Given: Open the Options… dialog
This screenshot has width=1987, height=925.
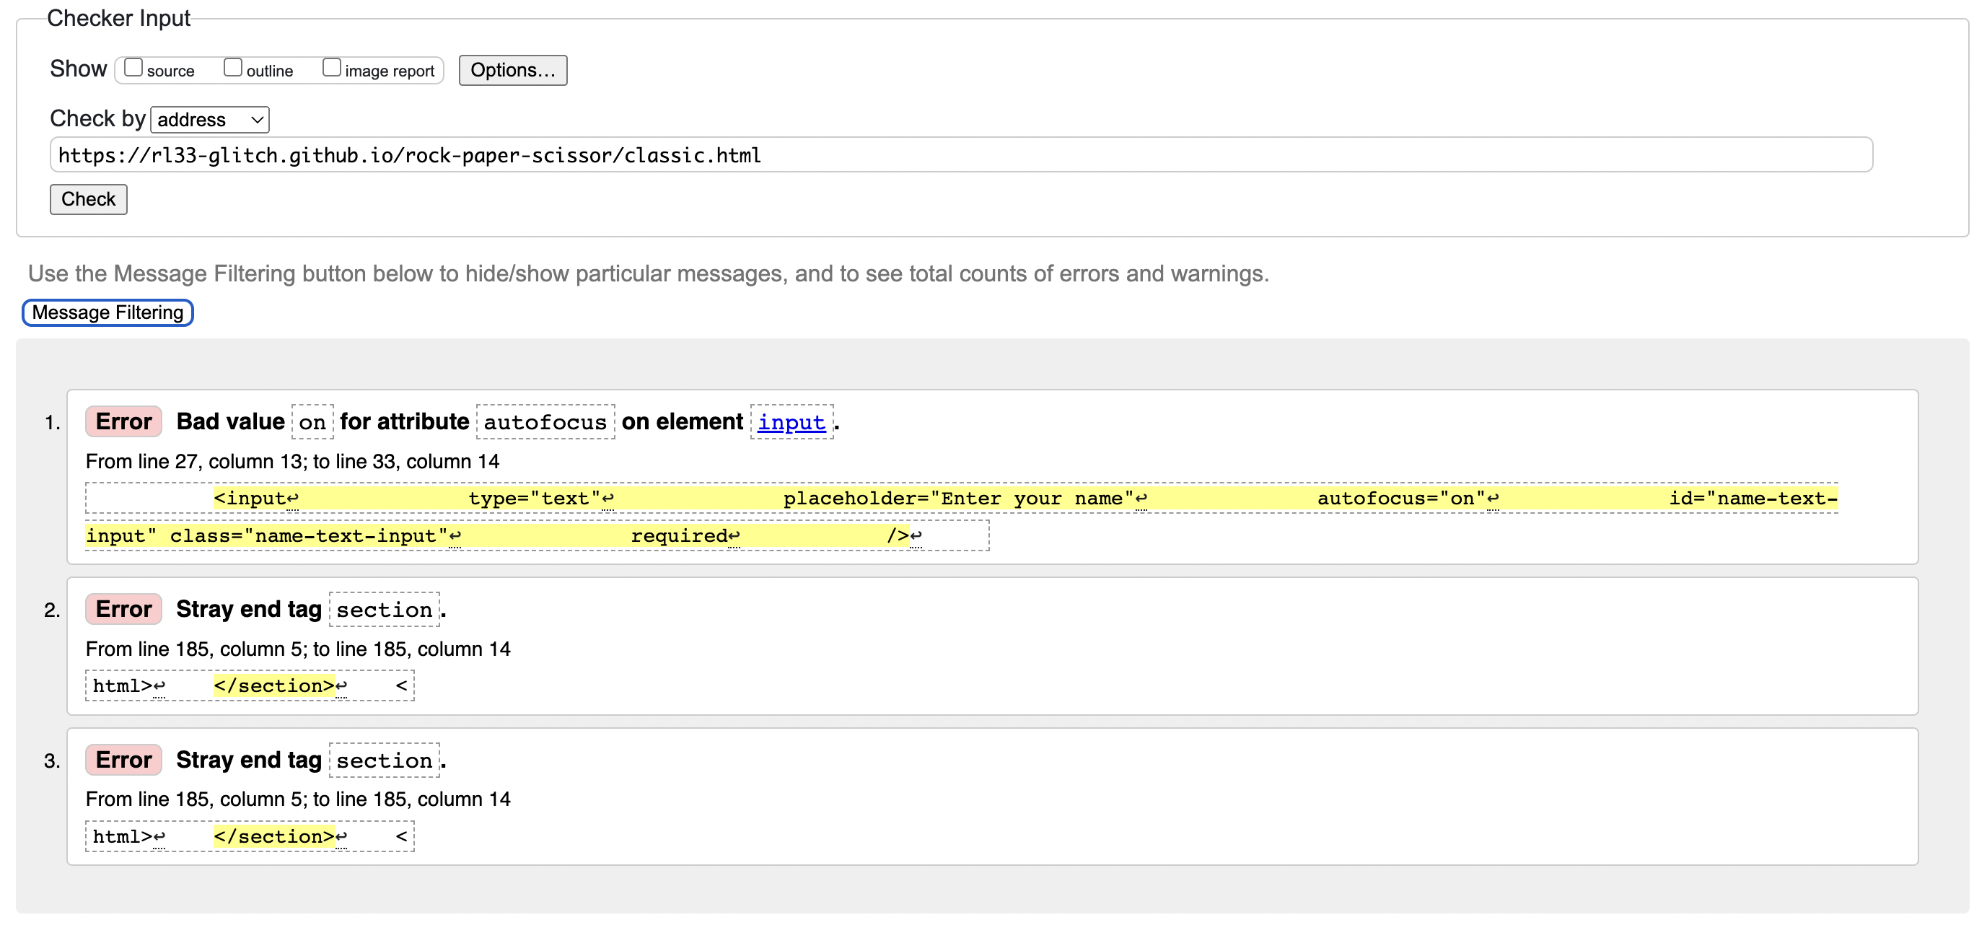Looking at the screenshot, I should 512,70.
